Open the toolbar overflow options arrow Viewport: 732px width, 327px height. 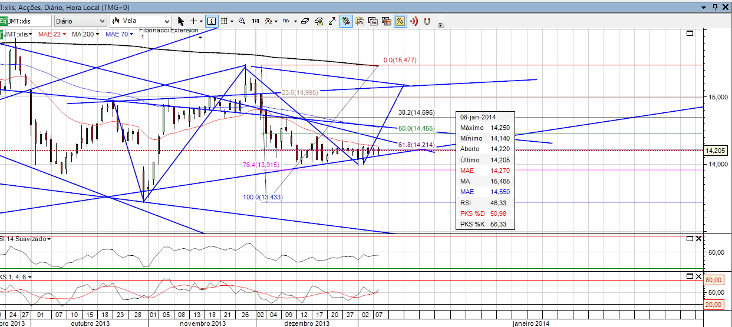pyautogui.click(x=441, y=25)
